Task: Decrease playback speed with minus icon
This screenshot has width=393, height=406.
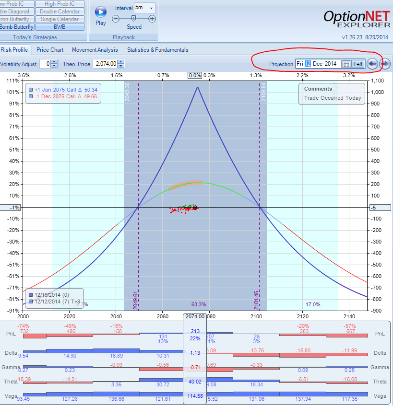Action: click(116, 19)
